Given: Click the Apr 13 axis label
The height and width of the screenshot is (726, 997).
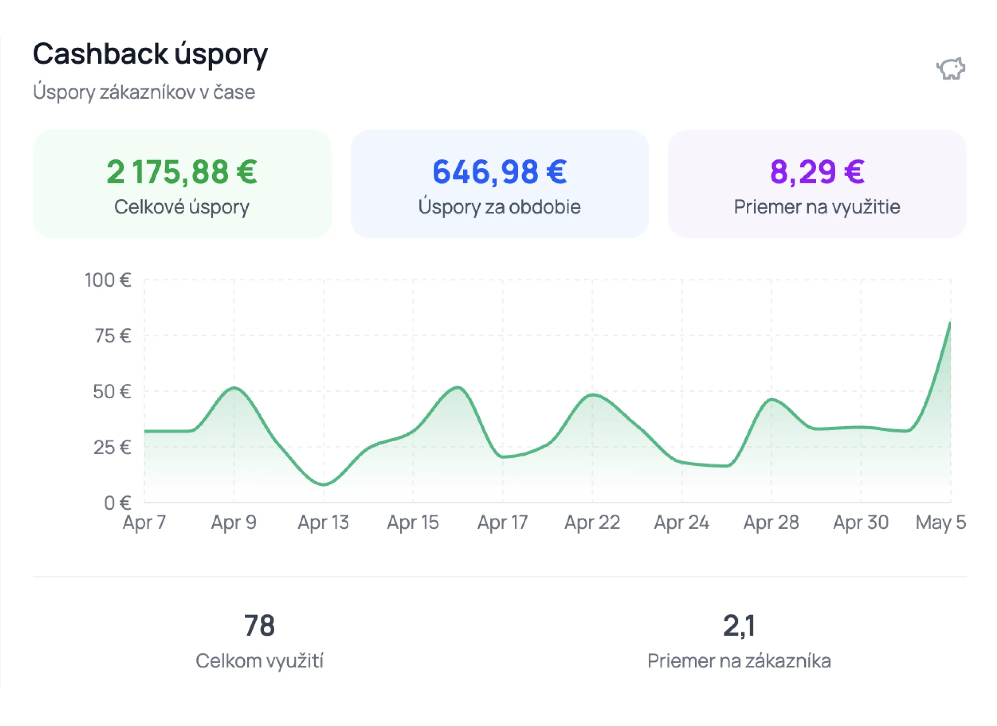Looking at the screenshot, I should tap(324, 523).
